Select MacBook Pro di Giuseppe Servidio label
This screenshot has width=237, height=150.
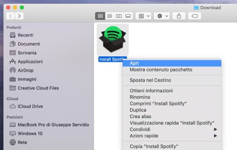click(53, 125)
